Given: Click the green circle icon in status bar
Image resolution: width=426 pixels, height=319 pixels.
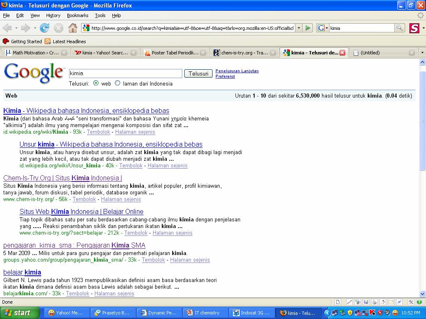Looking at the screenshot, I should pyautogui.click(x=419, y=302).
